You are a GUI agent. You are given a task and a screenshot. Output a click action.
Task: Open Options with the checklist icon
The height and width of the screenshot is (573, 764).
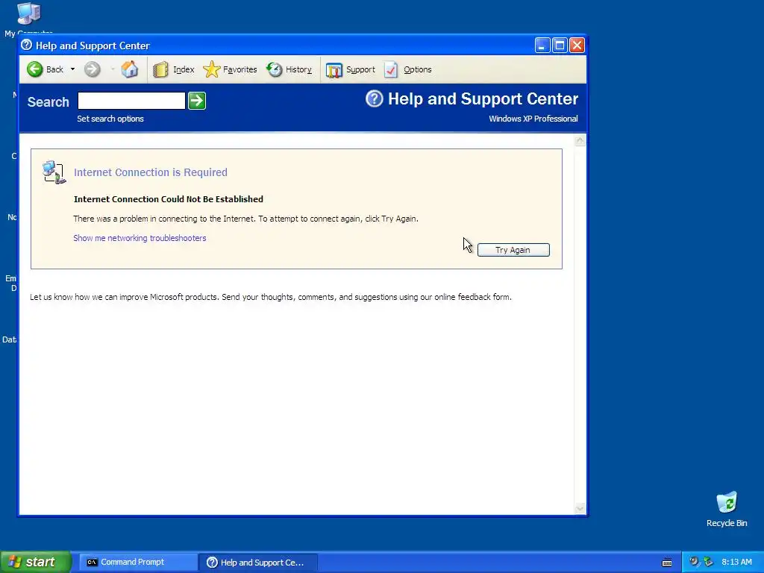tap(391, 69)
